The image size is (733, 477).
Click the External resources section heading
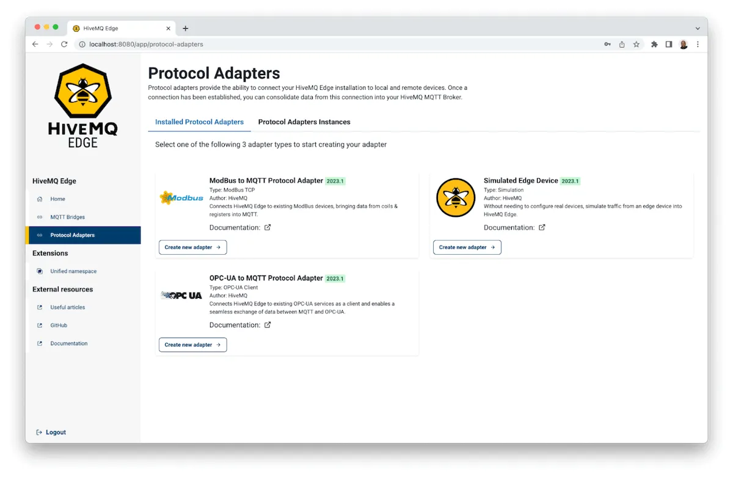[x=63, y=289]
